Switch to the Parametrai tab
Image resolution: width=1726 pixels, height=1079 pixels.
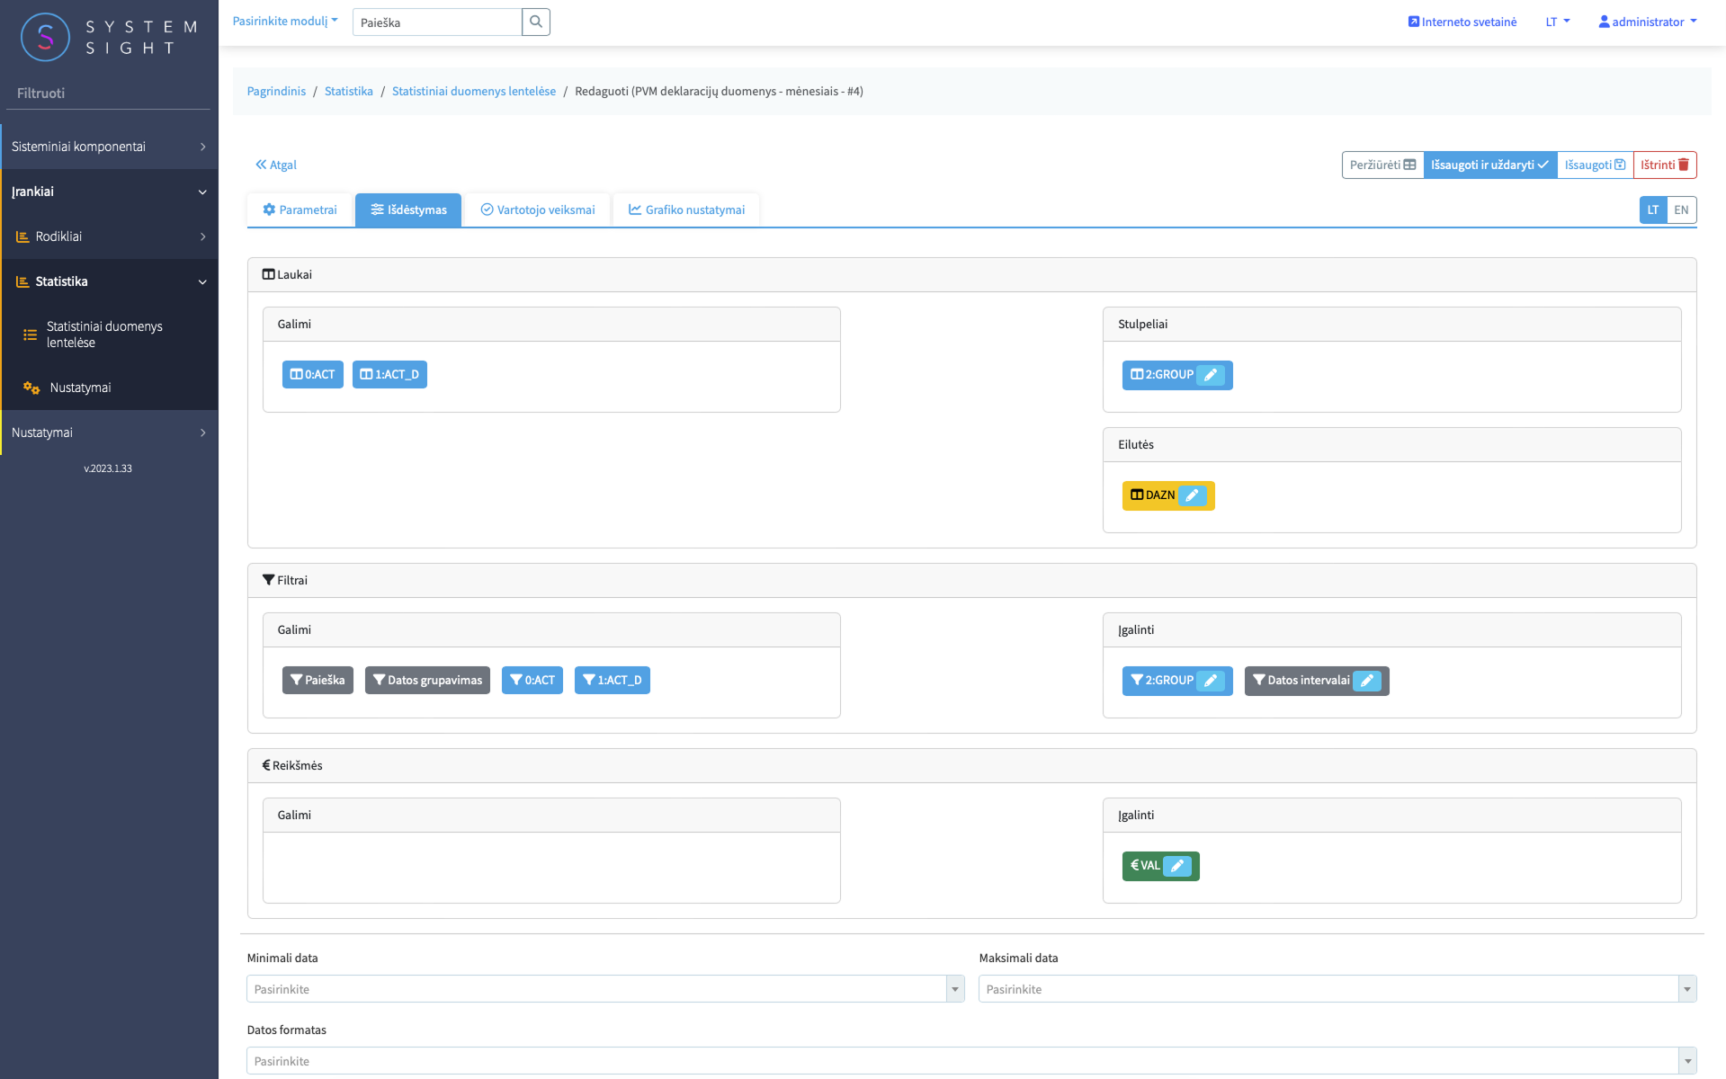tap(300, 210)
